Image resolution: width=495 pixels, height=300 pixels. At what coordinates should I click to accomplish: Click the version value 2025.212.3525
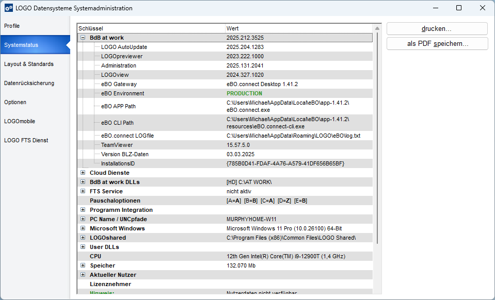click(x=245, y=38)
